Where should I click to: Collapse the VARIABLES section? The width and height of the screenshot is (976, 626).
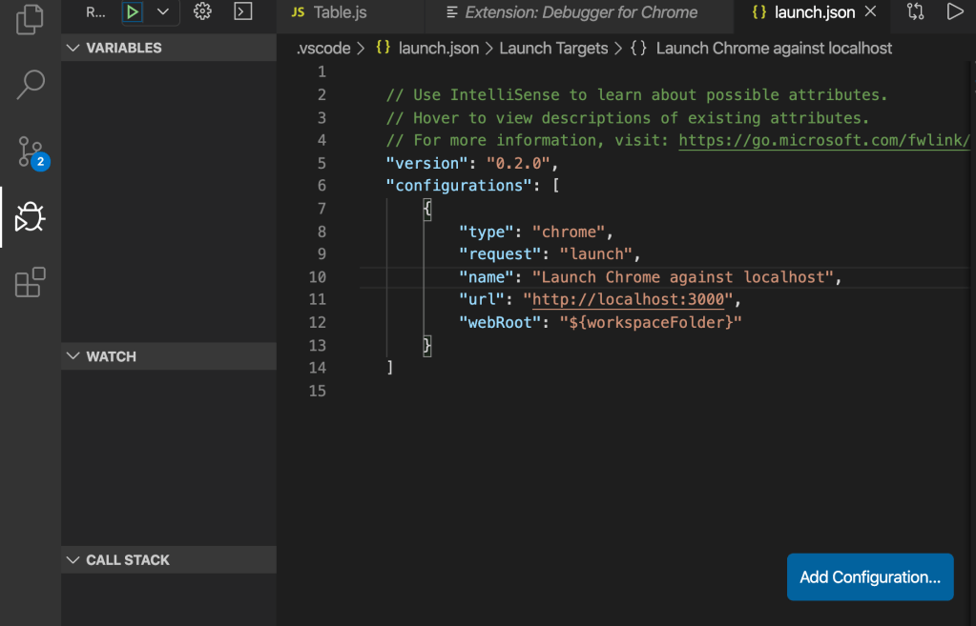pyautogui.click(x=114, y=48)
